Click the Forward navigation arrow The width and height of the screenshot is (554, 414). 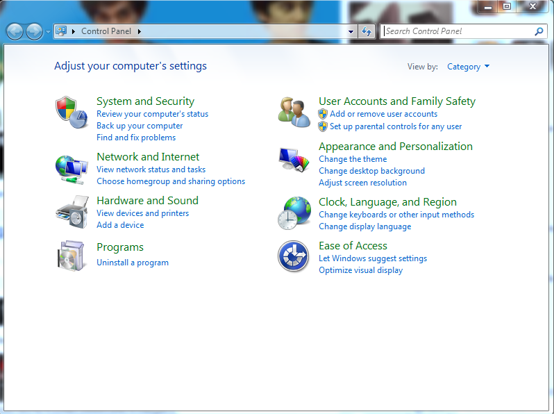coord(34,31)
